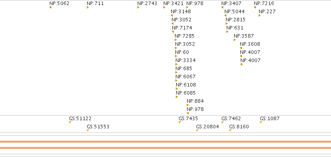Select the arrow marker under NP:3407
This screenshot has height=157, width=331.
(x=222, y=7)
